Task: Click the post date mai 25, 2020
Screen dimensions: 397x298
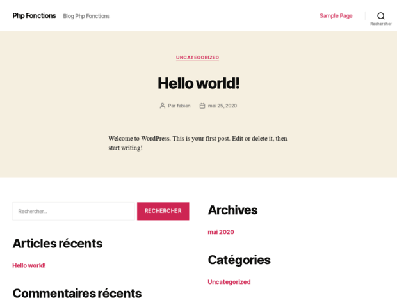Action: 222,106
